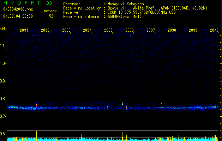Click the Receiver label

(72, 12)
